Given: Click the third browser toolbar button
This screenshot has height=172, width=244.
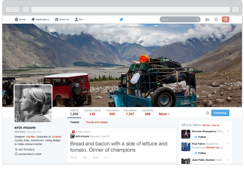Looking at the screenshot, I should pyautogui.click(x=26, y=10).
